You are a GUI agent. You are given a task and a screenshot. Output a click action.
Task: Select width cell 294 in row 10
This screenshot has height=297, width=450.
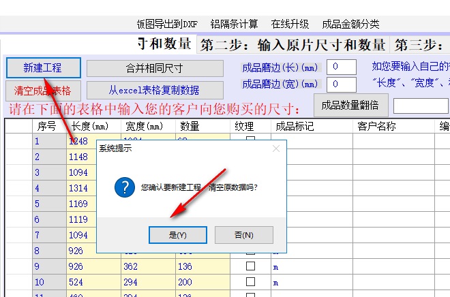tap(148, 282)
